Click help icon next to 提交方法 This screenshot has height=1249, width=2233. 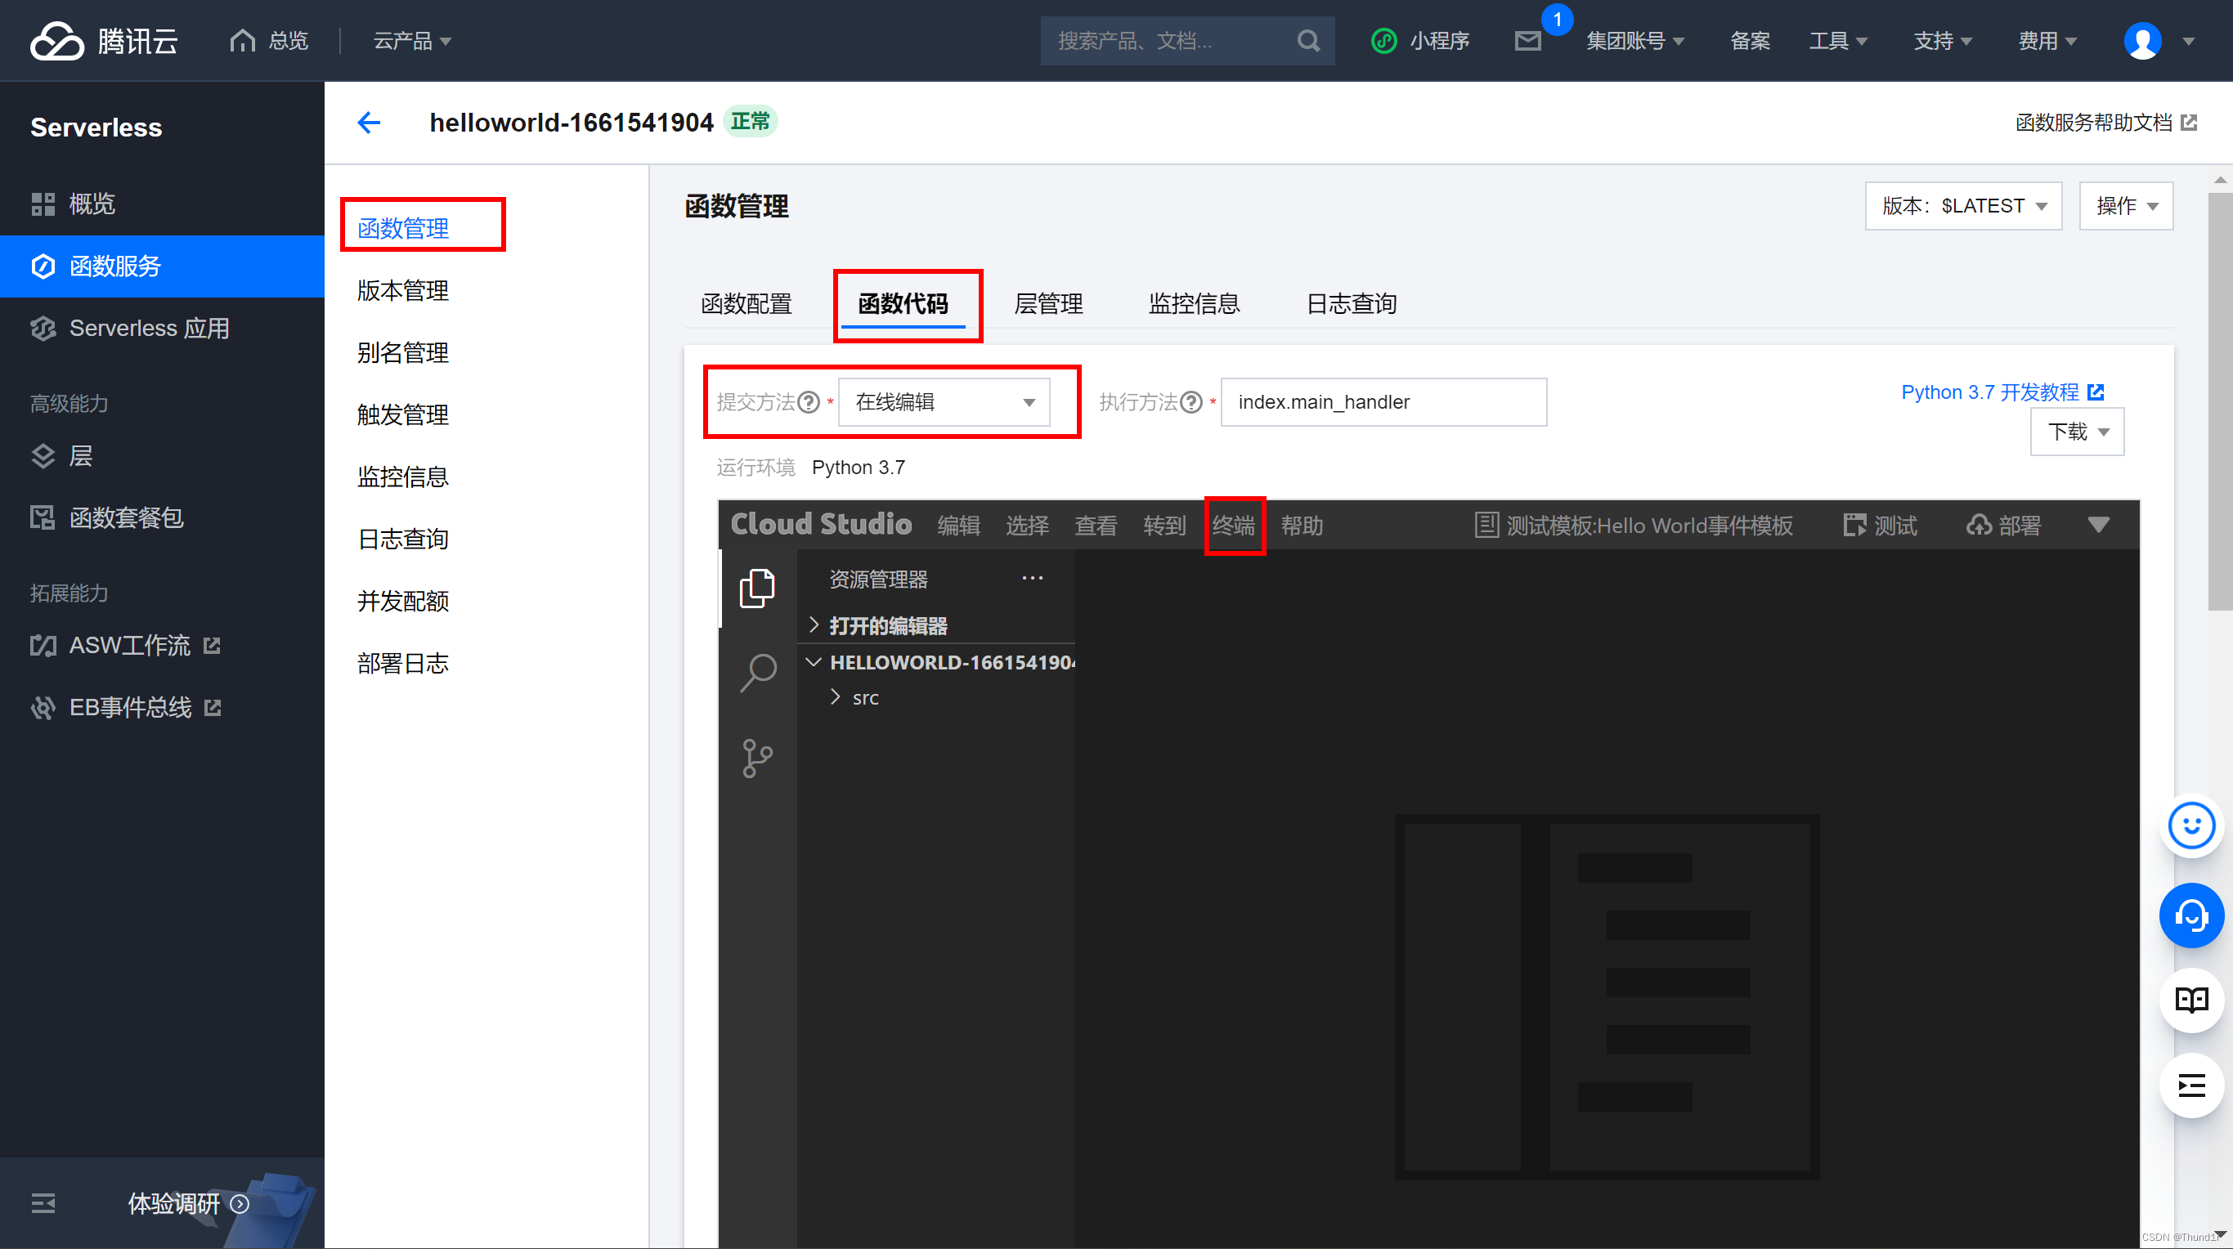(809, 402)
